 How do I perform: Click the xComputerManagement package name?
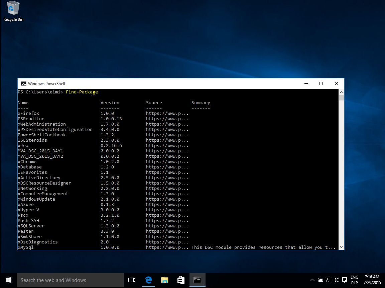[43, 194]
